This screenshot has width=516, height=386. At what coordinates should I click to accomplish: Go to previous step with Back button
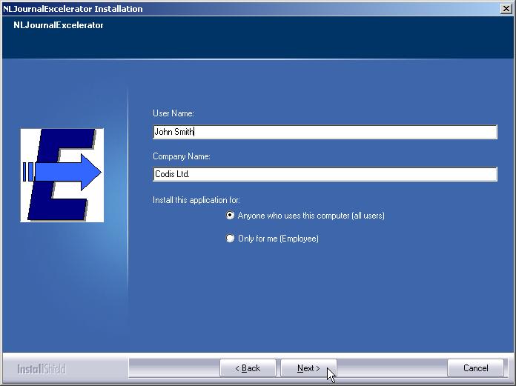(248, 368)
